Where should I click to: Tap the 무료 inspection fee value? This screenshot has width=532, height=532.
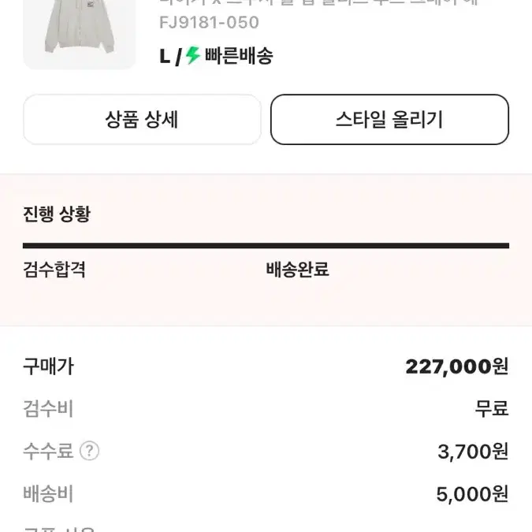[x=492, y=408]
